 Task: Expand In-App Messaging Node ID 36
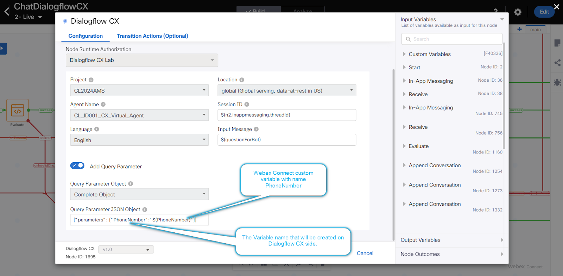click(x=404, y=81)
